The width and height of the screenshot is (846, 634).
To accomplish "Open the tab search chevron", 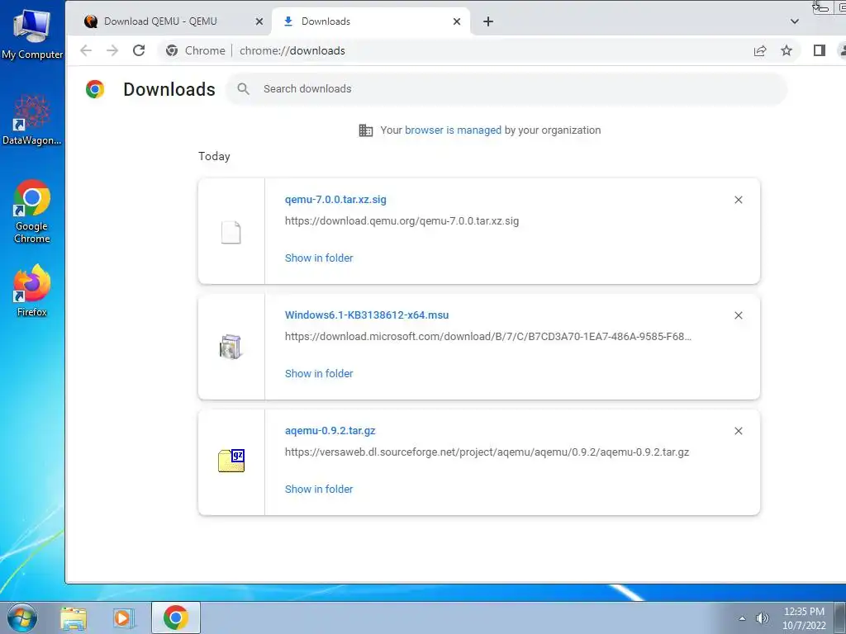I will coord(794,21).
